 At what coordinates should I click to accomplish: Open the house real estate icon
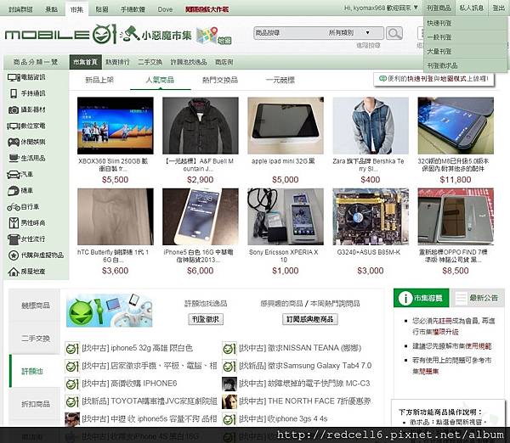tap(14, 272)
